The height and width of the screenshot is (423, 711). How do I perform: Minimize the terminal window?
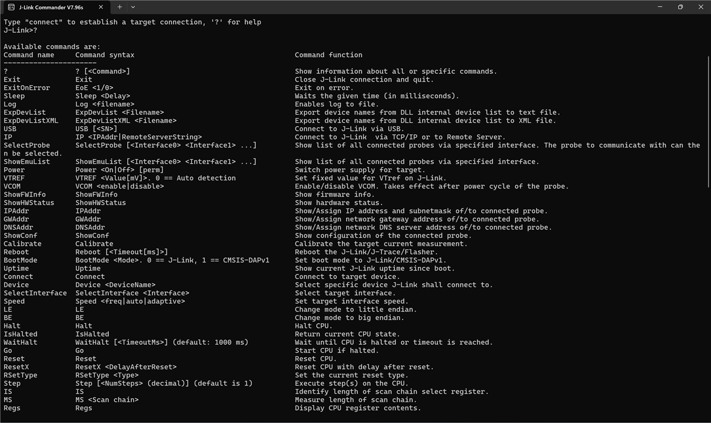pos(660,7)
